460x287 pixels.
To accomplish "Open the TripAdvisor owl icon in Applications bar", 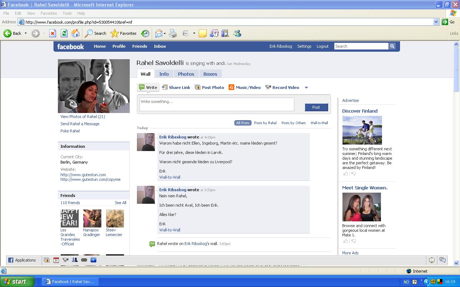I will tap(84, 260).
